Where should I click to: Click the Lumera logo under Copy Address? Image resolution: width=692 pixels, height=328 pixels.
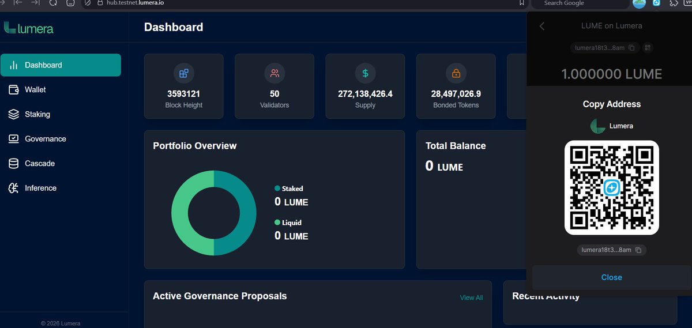(x=597, y=126)
